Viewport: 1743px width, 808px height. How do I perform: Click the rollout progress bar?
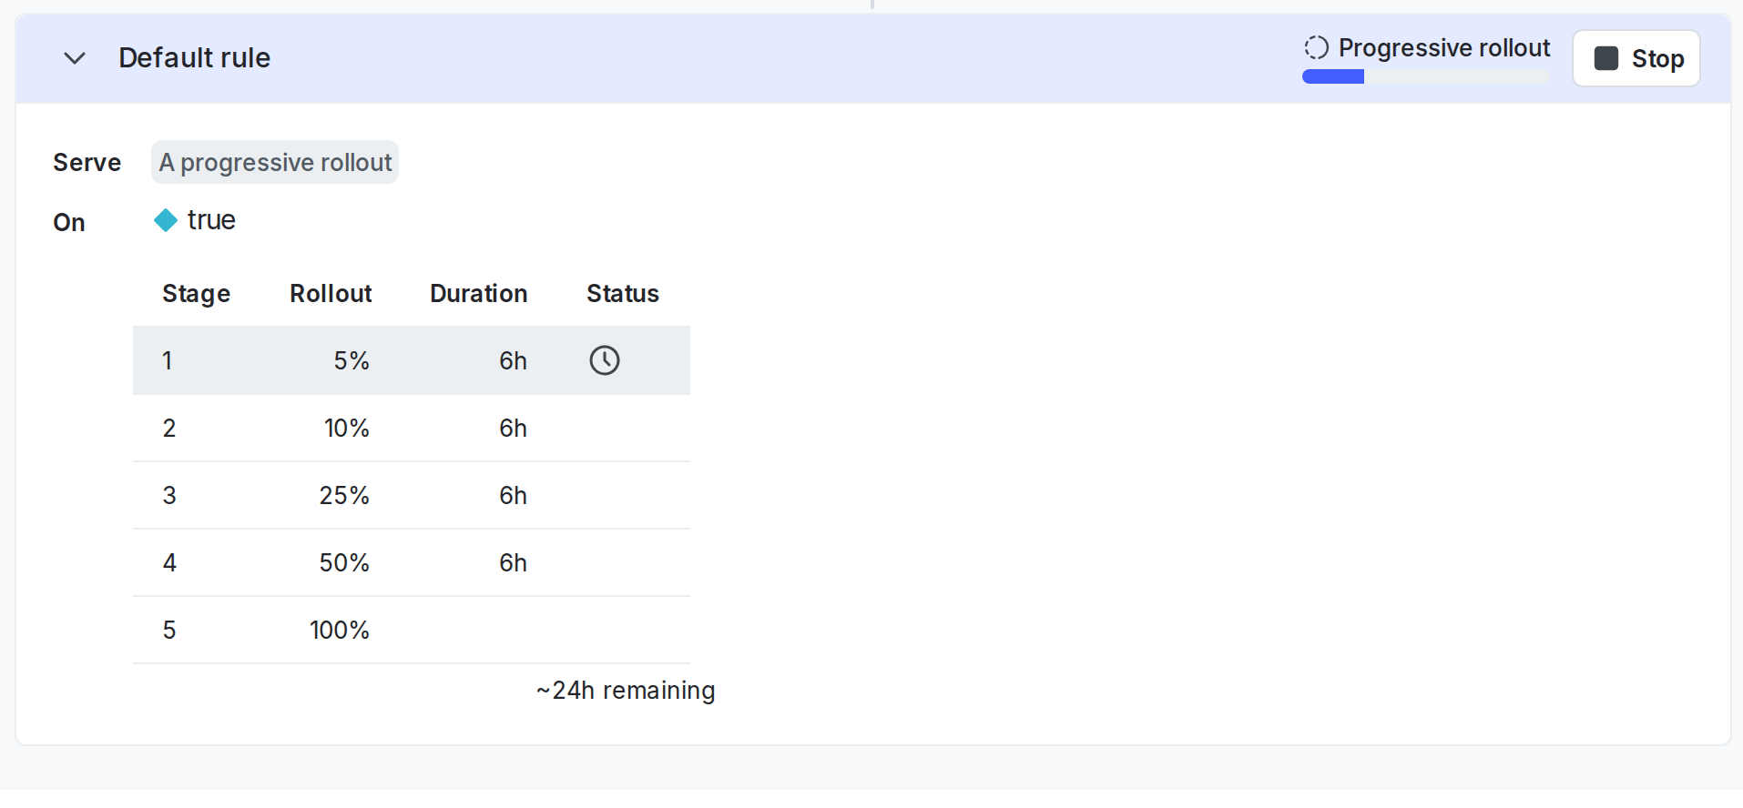[x=1425, y=76]
